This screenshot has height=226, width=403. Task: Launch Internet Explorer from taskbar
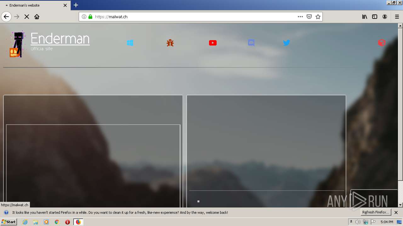[x=25, y=222]
